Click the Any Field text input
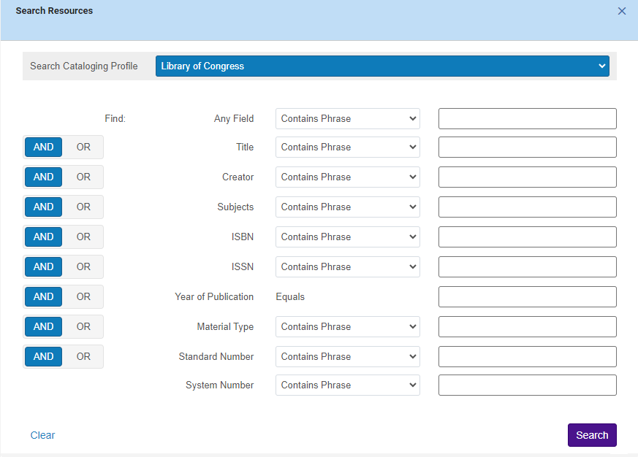This screenshot has width=638, height=457. pos(527,119)
